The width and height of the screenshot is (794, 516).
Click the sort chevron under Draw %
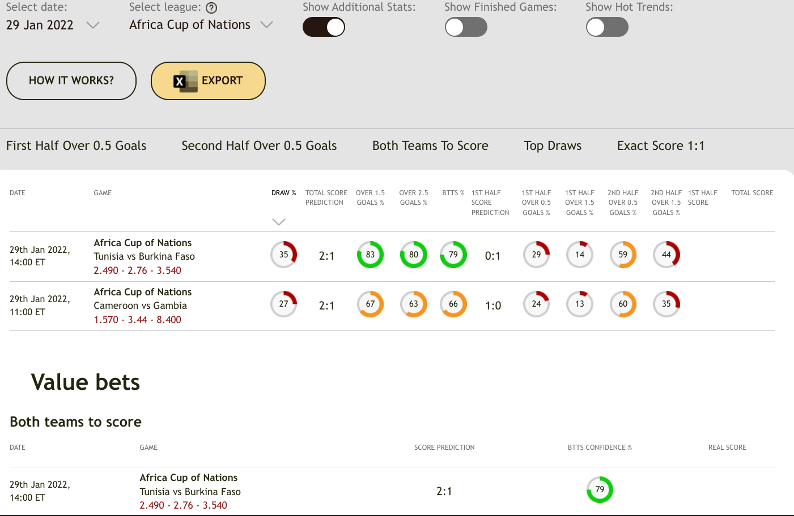tap(279, 222)
